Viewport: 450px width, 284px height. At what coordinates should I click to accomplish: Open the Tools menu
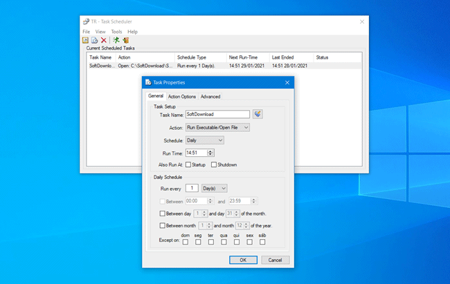pos(116,32)
